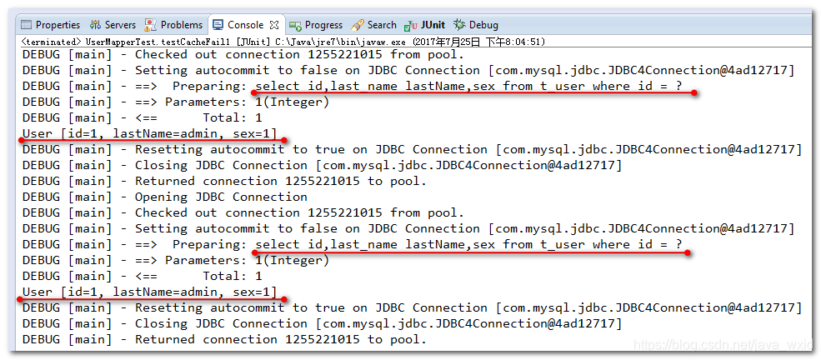
Task: Close the Console view with its X
Action: click(x=274, y=25)
